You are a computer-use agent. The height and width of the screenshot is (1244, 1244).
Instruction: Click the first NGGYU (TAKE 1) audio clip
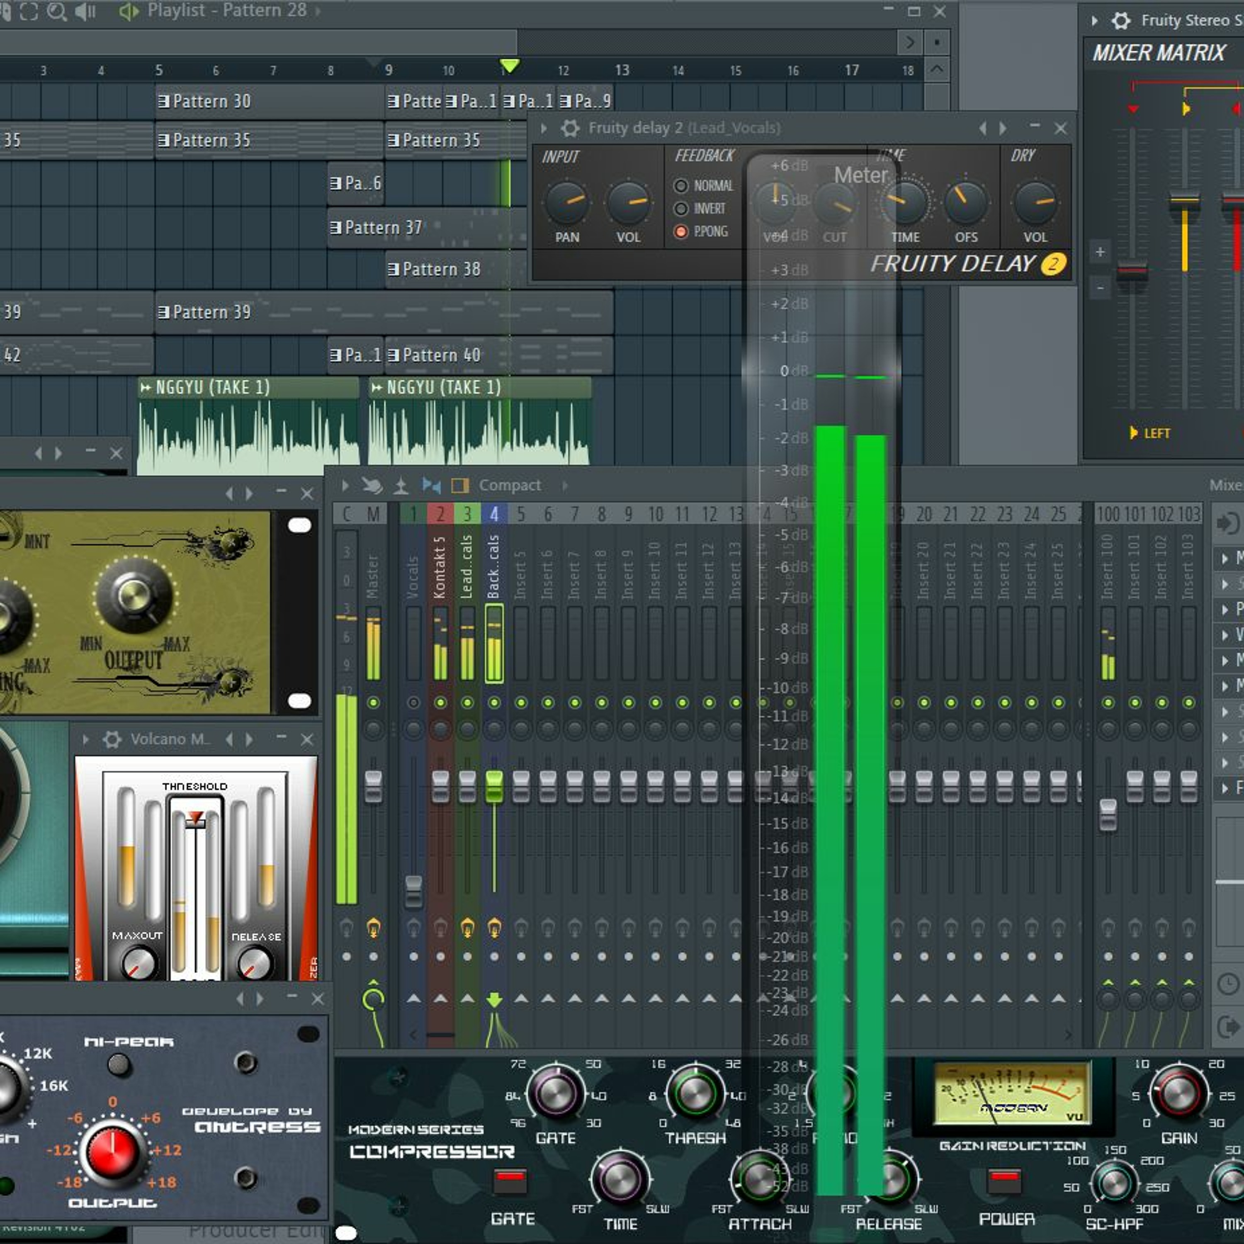(248, 425)
